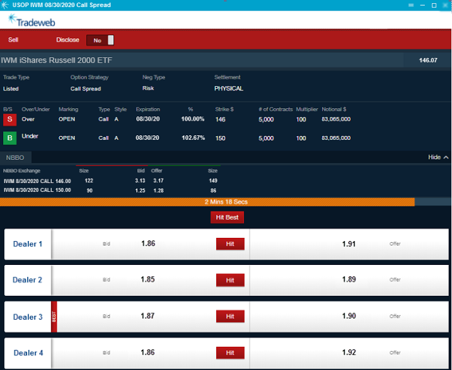452x370 pixels.
Task: Click the app icon in title bar
Action: (x=6, y=5)
